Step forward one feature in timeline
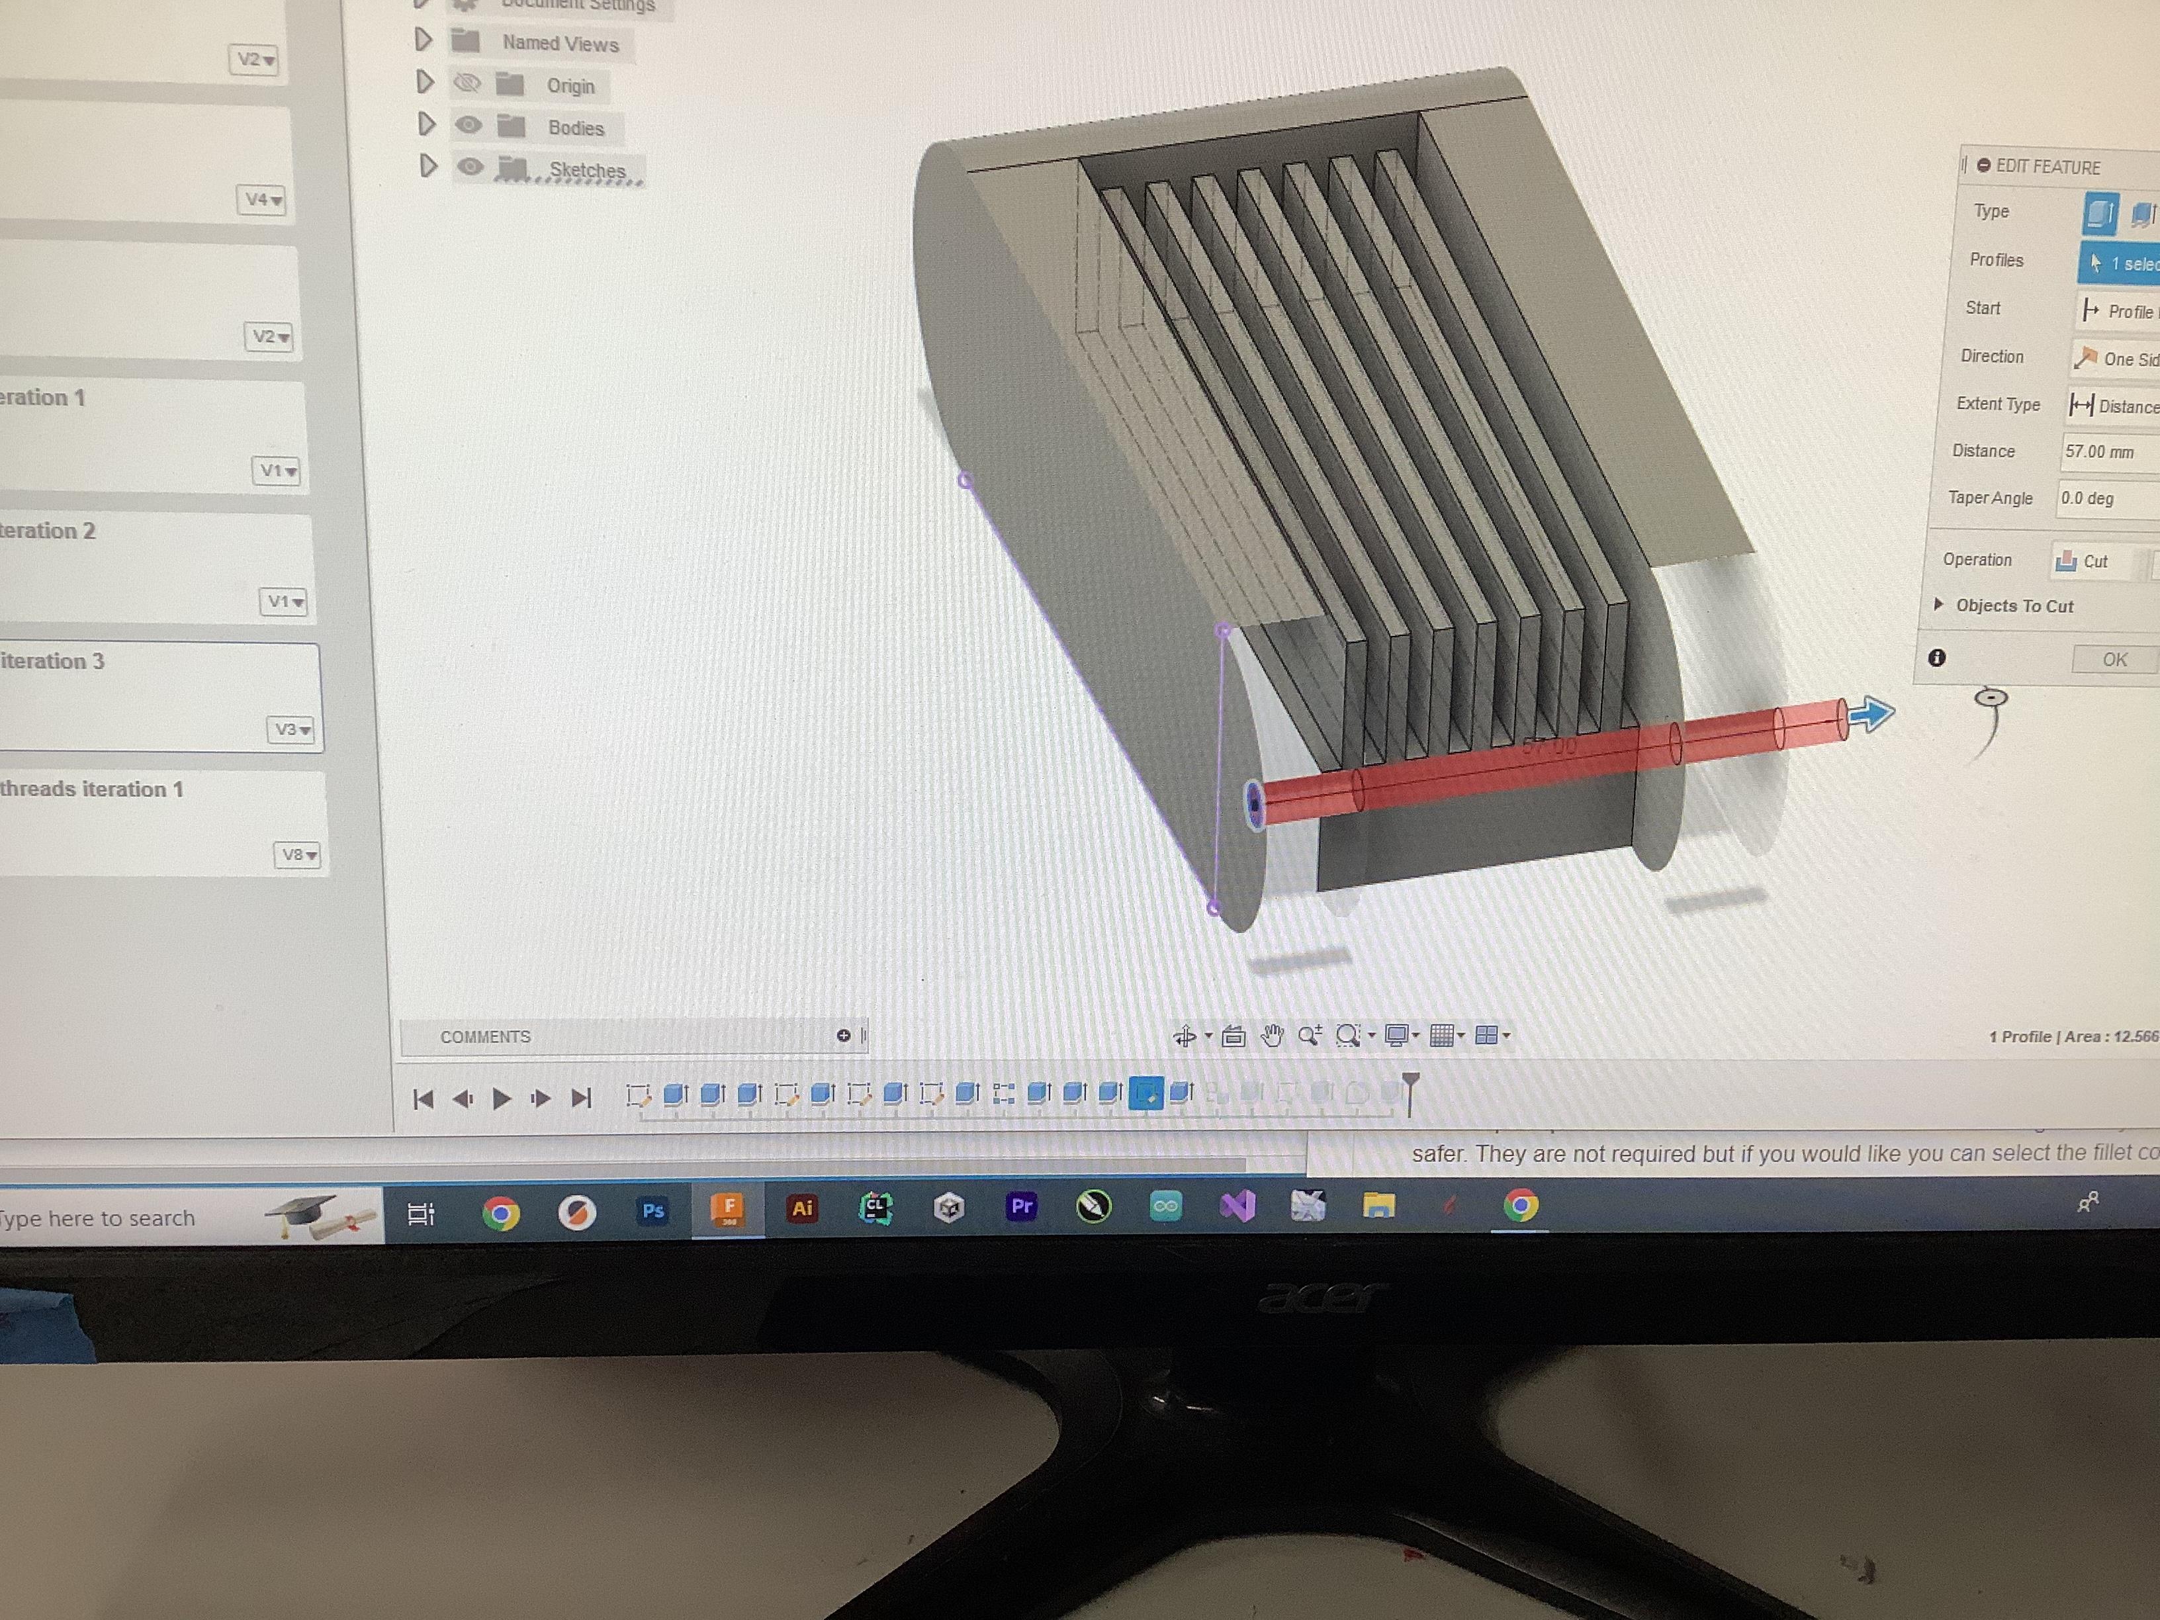This screenshot has height=1620, width=2160. [x=540, y=1099]
